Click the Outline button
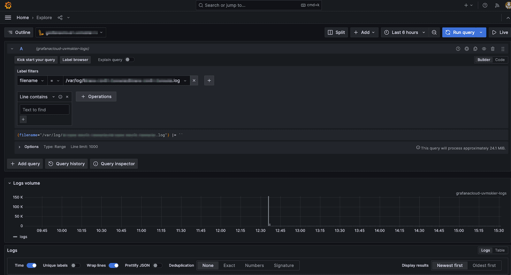The height and width of the screenshot is (275, 511). (19, 32)
